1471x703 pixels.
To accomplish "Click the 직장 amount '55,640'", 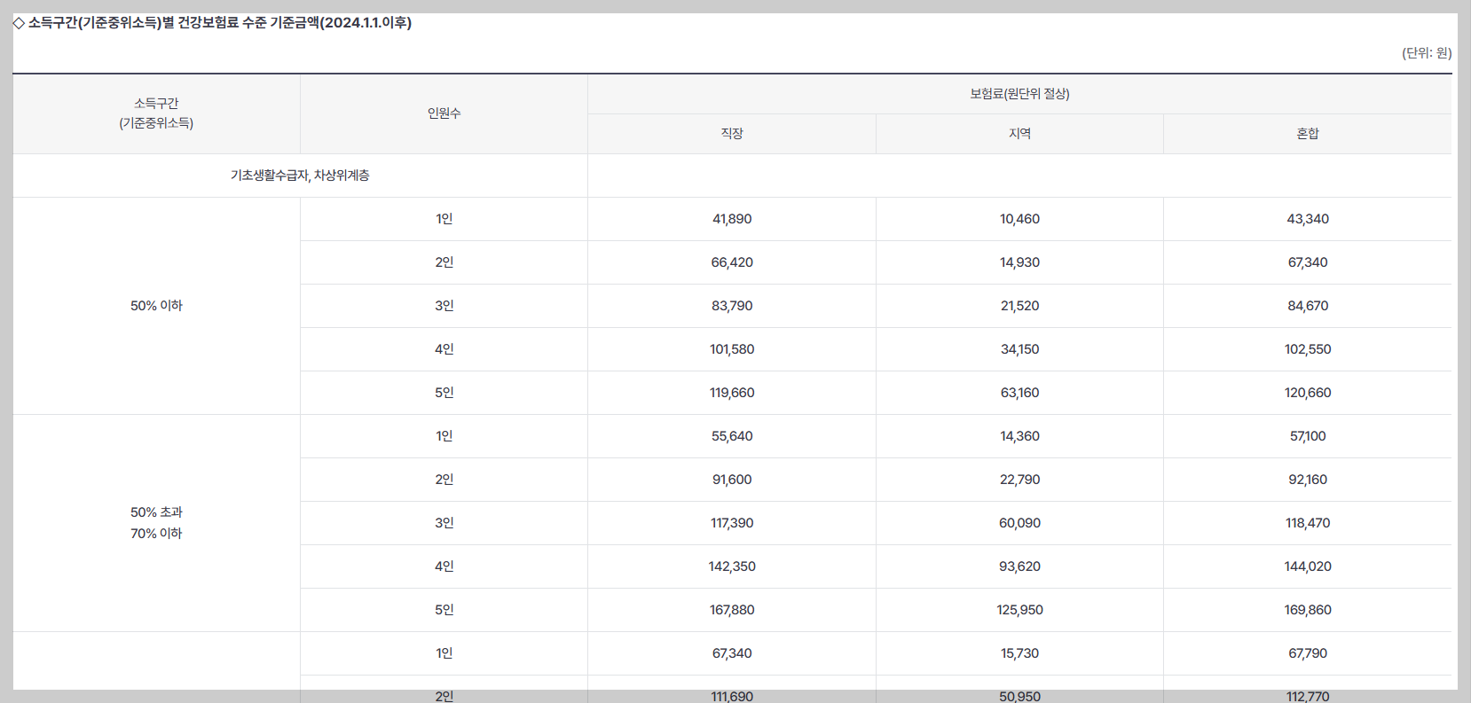I will (x=732, y=436).
